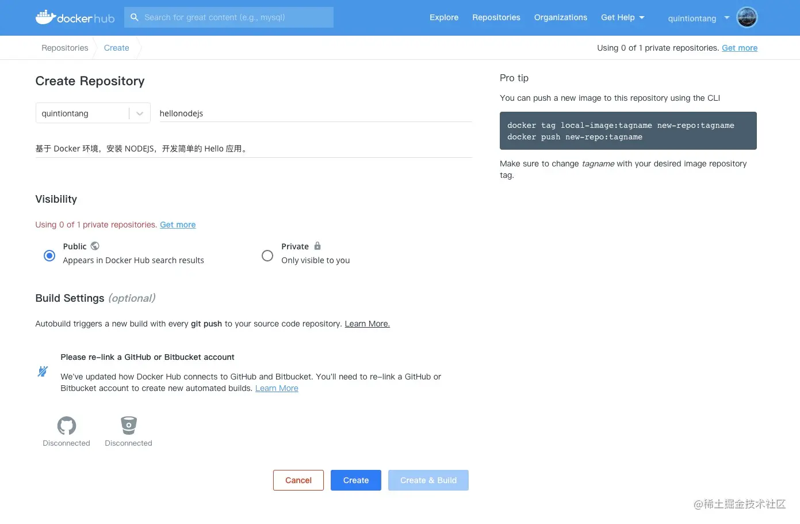The image size is (800, 524).
Task: Click the unplugged connection icon
Action: pos(43,371)
